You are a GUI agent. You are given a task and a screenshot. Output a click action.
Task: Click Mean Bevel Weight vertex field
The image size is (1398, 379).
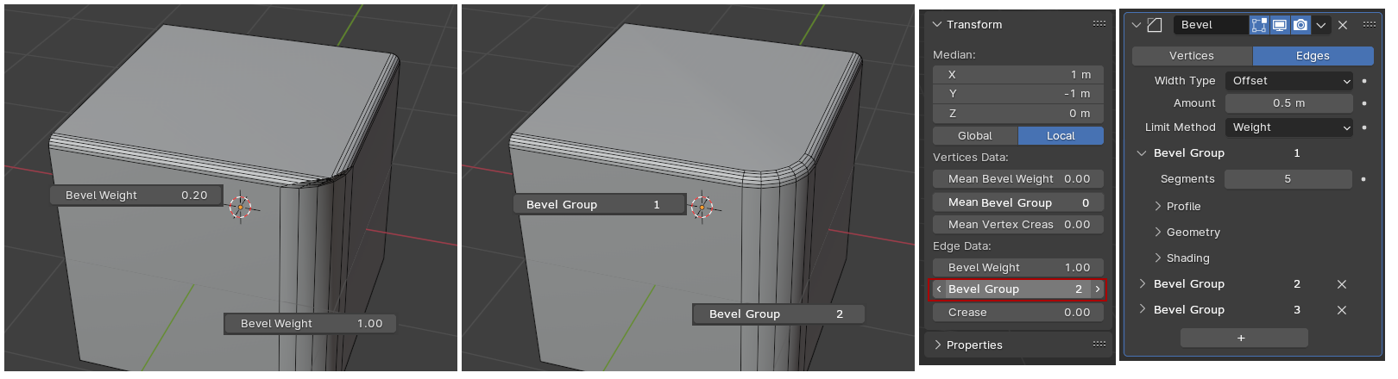pos(1018,179)
